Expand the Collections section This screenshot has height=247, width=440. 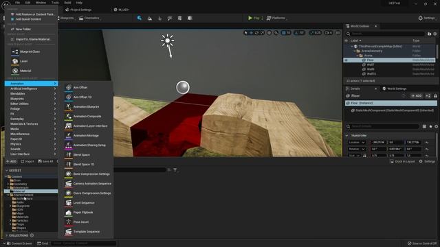click(7, 235)
